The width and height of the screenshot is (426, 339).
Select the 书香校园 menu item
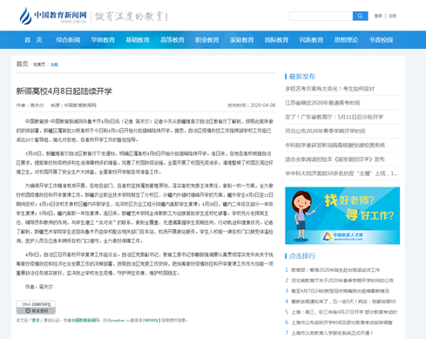[x=381, y=40]
